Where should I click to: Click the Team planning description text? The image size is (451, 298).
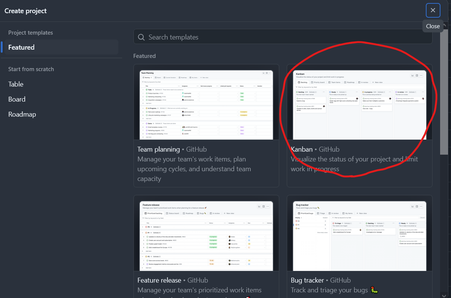(194, 169)
